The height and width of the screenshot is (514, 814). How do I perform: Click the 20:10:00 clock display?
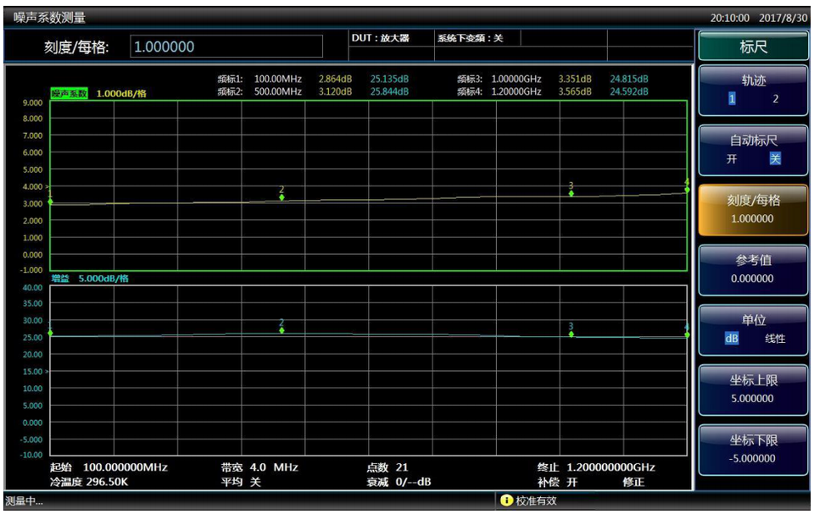729,18
